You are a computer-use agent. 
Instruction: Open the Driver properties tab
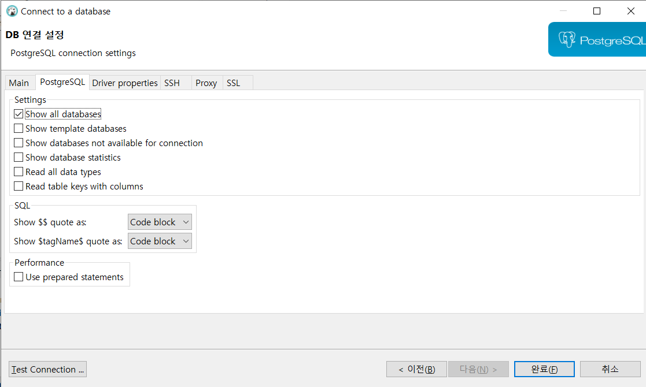coord(125,83)
